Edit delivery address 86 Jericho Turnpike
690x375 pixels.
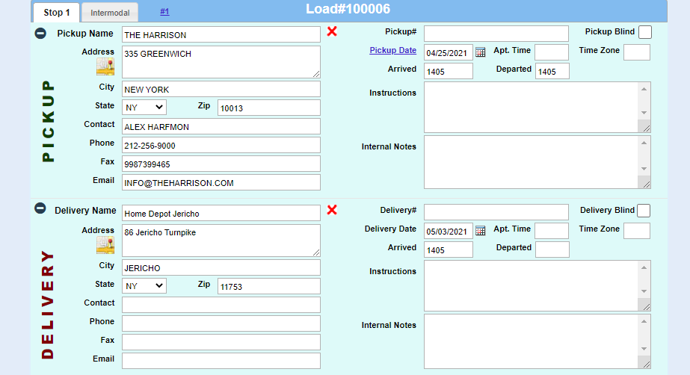(x=221, y=241)
